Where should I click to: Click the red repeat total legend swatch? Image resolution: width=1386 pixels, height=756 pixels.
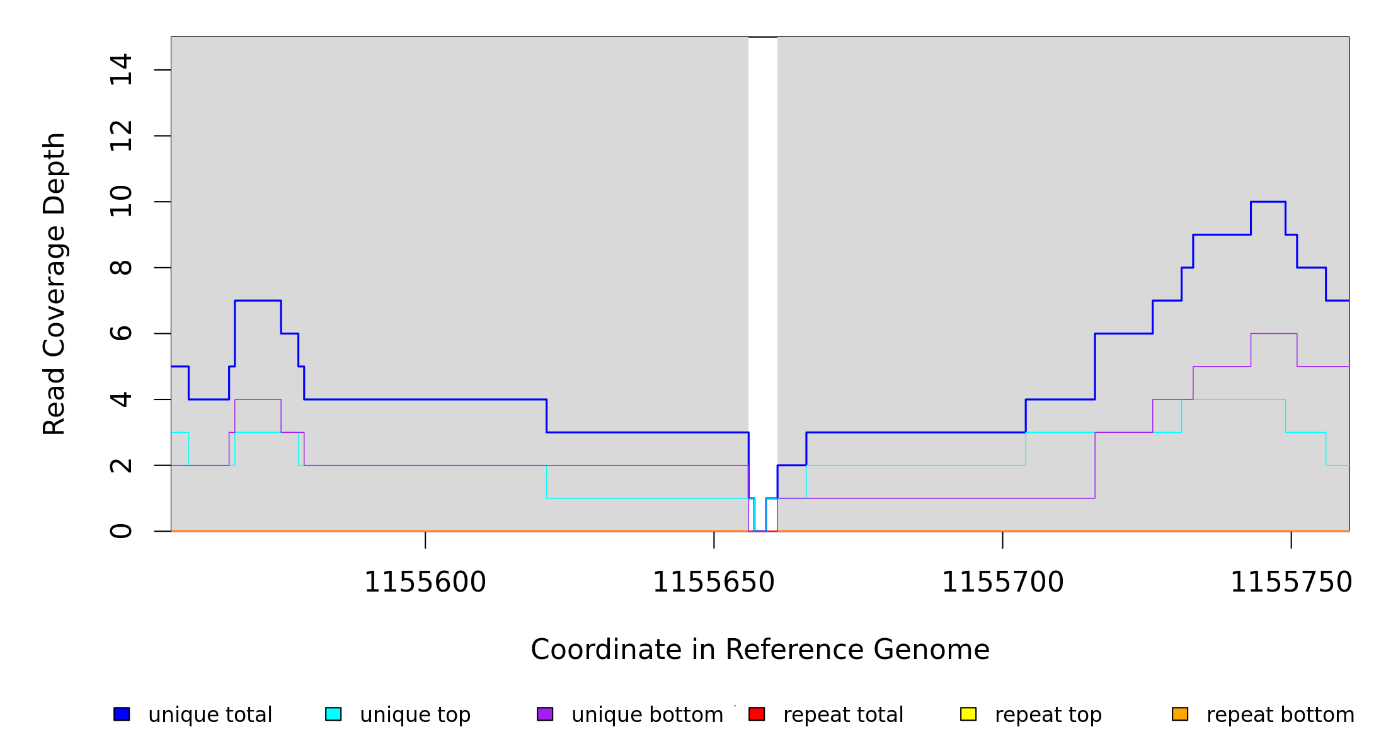757,714
